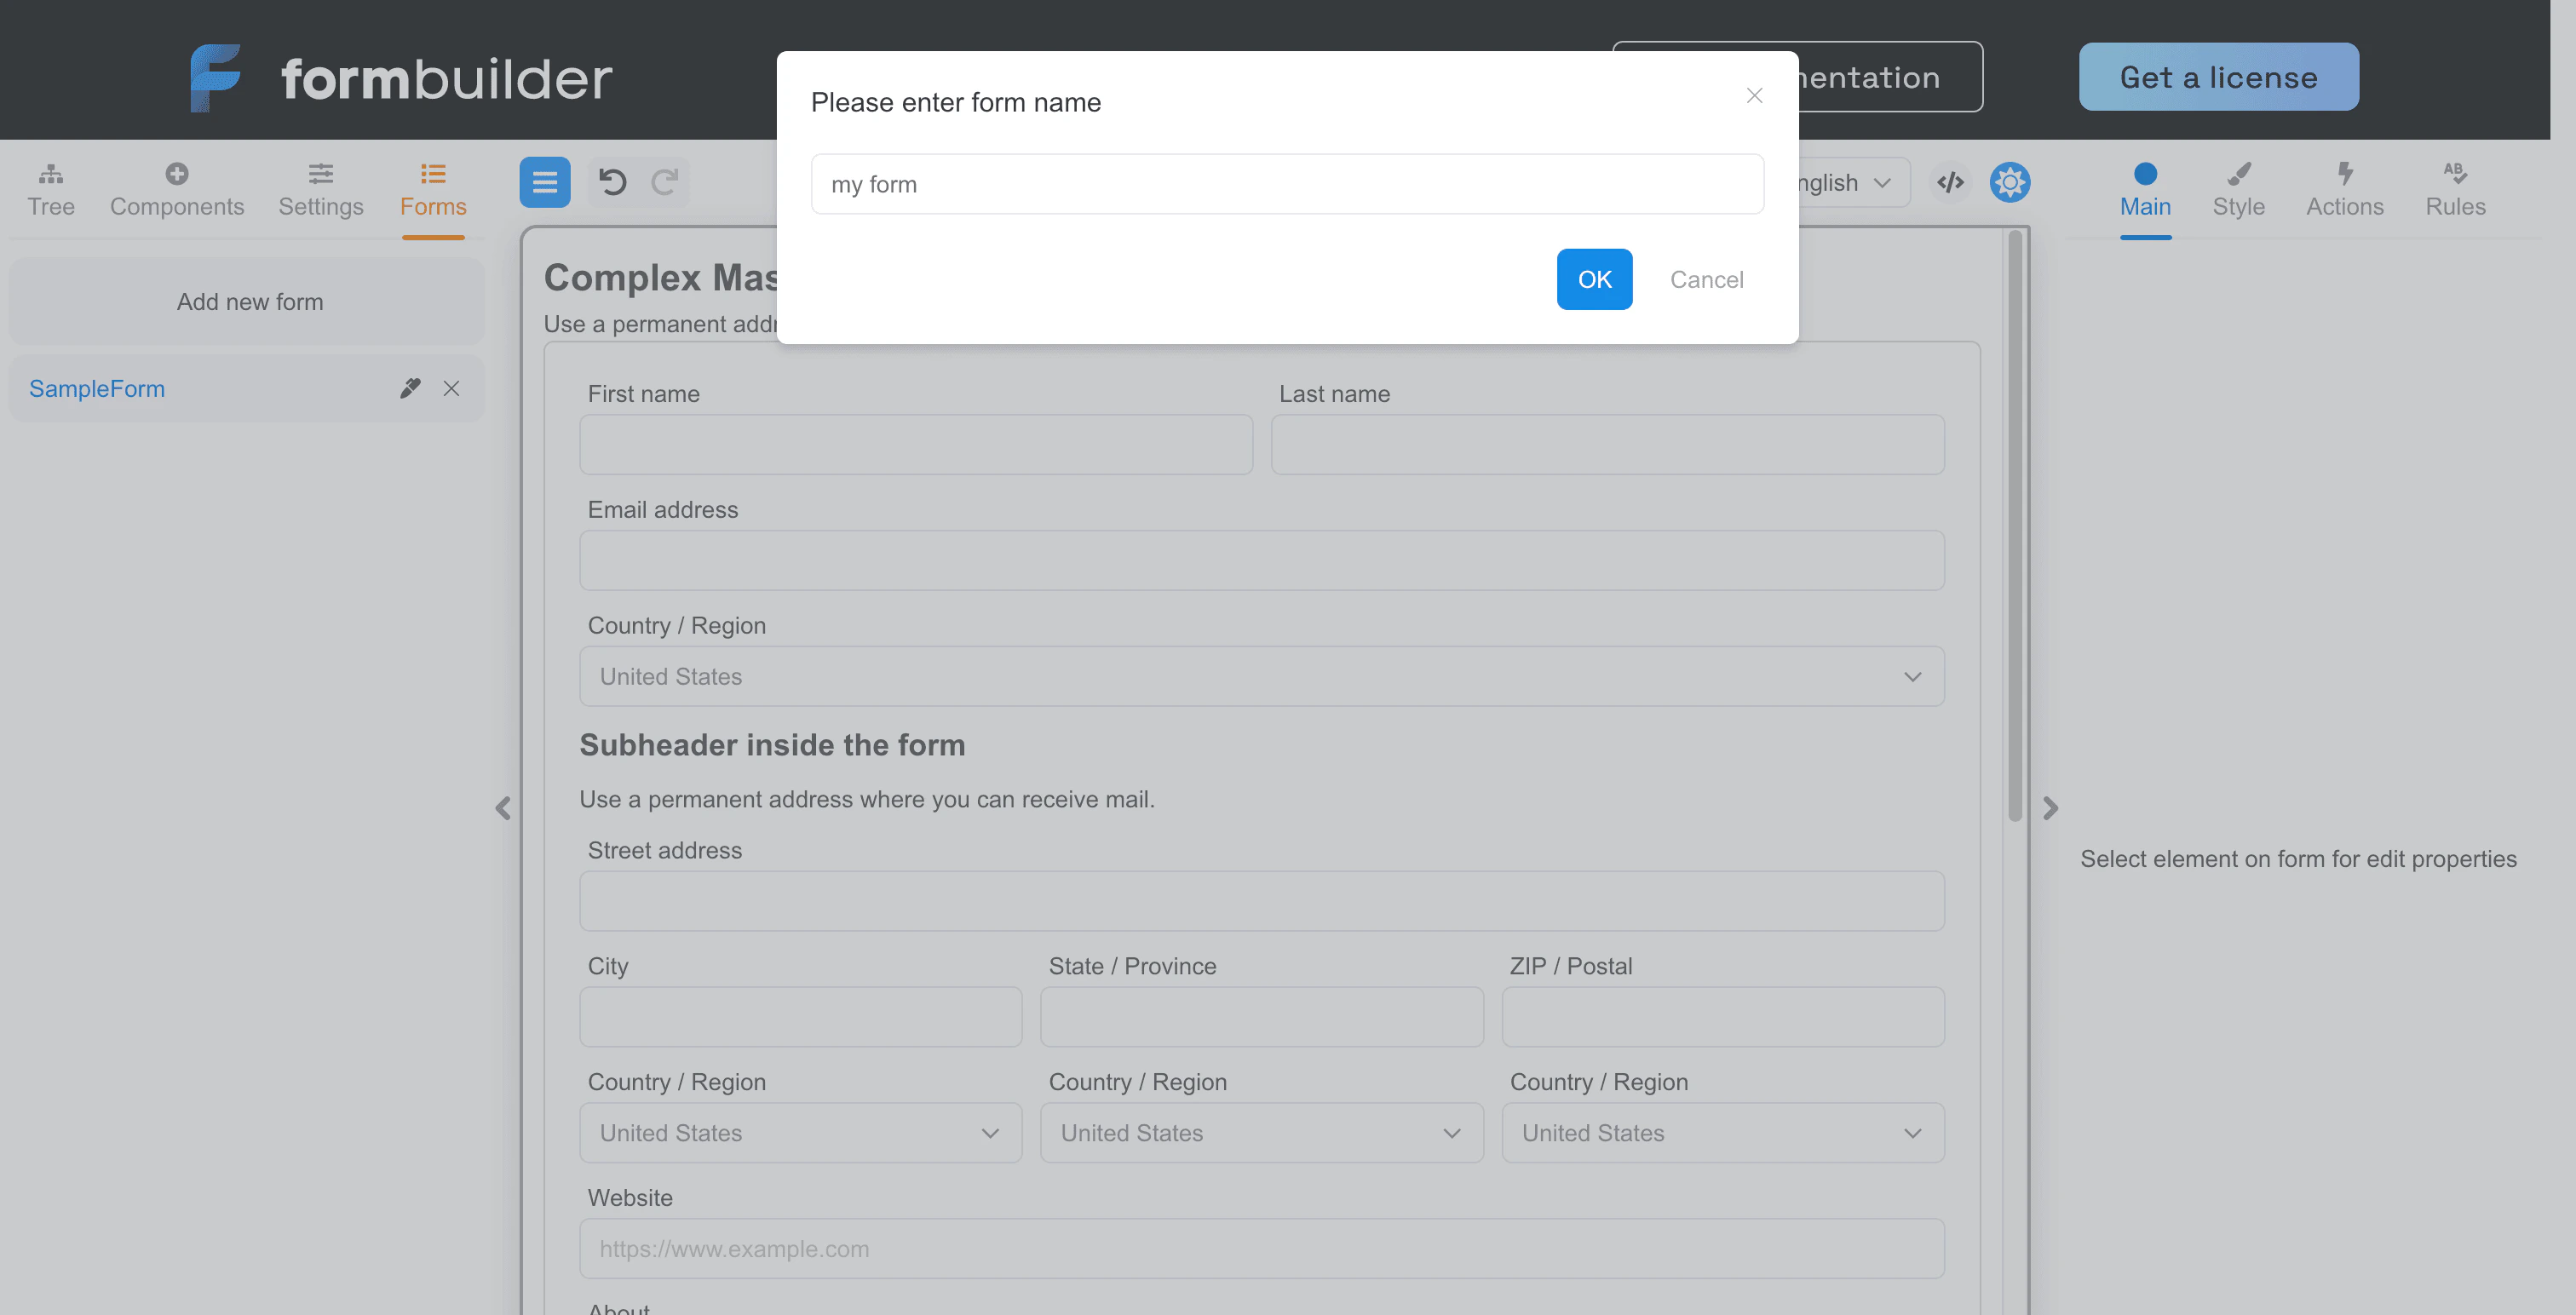Click the redo arrow icon

pyautogui.click(x=665, y=182)
